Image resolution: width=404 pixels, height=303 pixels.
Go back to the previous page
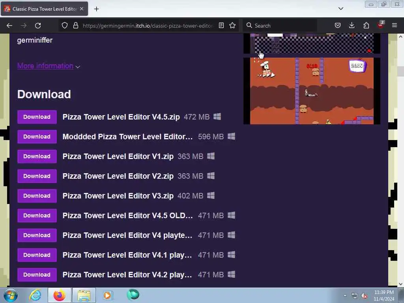(x=9, y=26)
